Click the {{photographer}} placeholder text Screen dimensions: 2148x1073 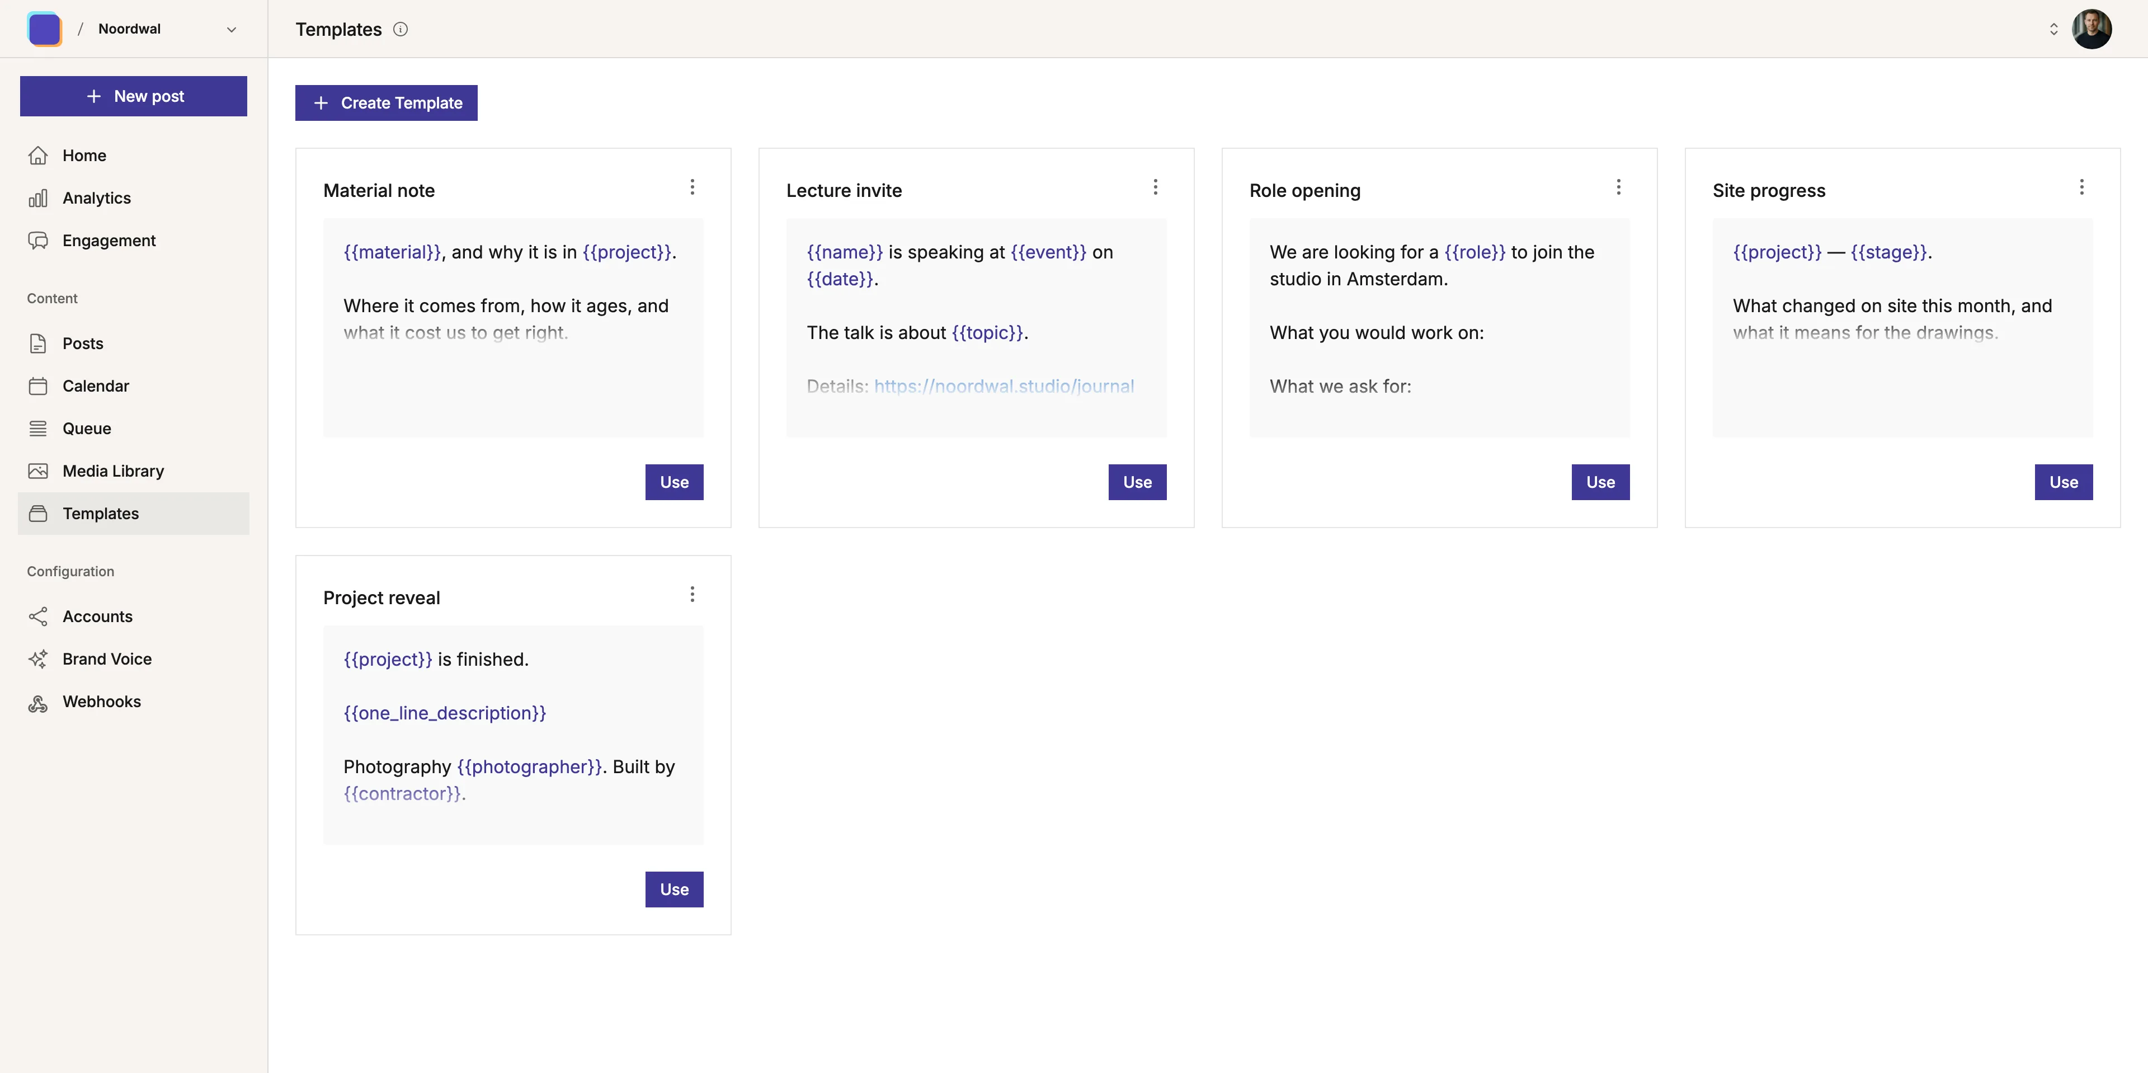(530, 767)
